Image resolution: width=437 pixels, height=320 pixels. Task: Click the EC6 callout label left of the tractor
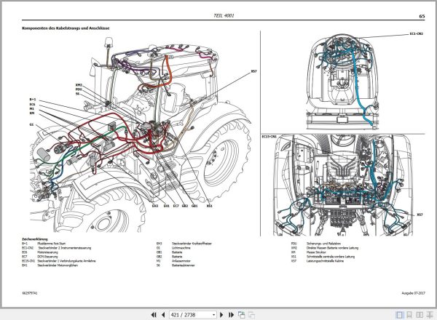click(x=32, y=104)
